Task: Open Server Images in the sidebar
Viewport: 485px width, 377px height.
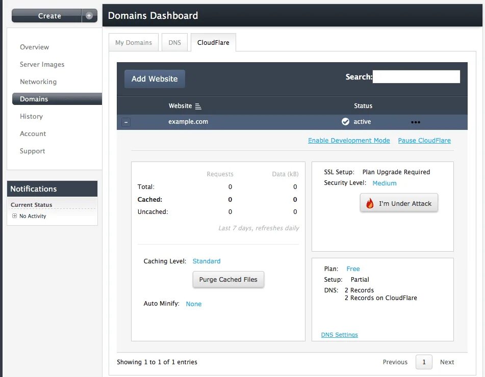Action: coord(42,64)
